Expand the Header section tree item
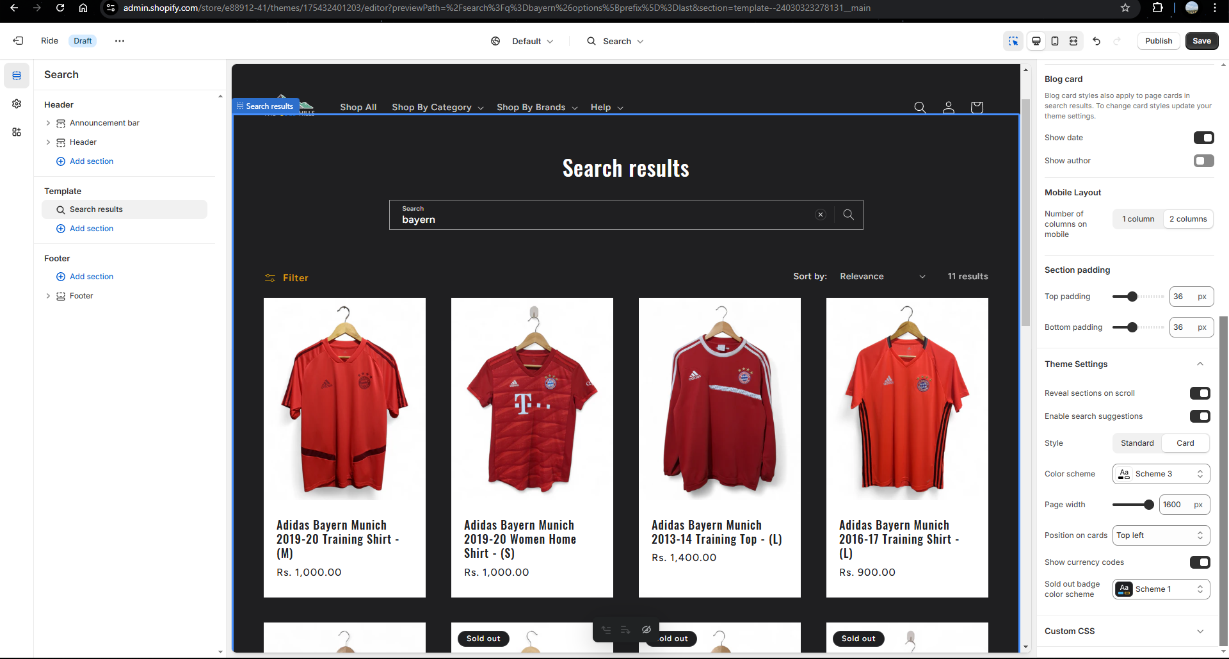Image resolution: width=1229 pixels, height=659 pixels. point(48,142)
